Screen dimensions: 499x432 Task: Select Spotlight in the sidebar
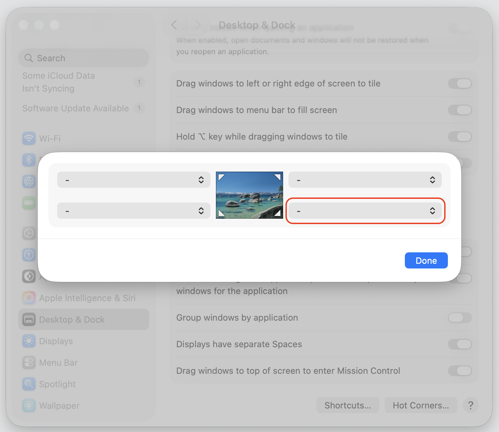tap(84, 384)
